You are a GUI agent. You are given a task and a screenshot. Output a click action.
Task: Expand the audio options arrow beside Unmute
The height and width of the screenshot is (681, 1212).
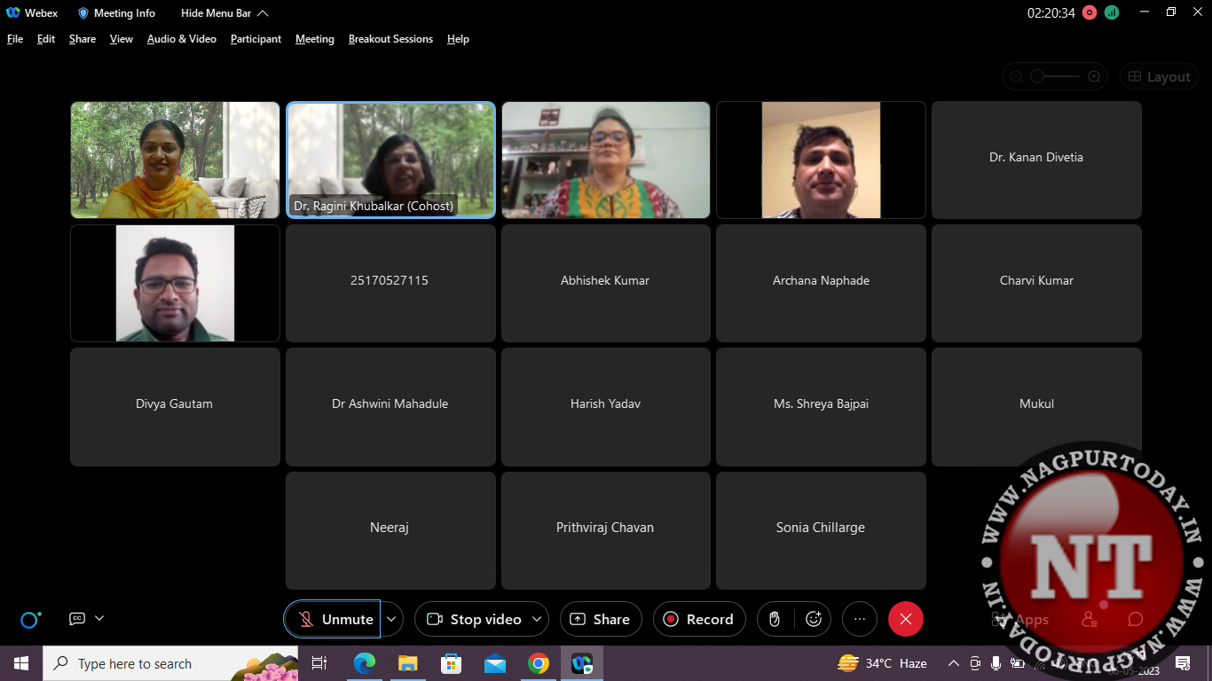click(x=391, y=619)
